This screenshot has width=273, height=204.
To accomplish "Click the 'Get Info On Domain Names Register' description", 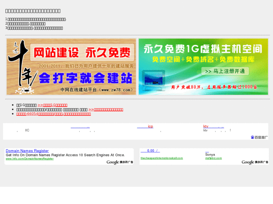I will tap(65, 155).
